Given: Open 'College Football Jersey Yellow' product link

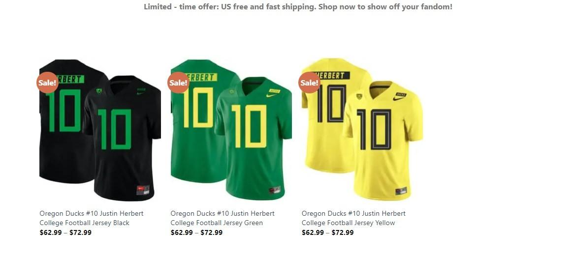Looking at the screenshot, I should click(348, 223).
